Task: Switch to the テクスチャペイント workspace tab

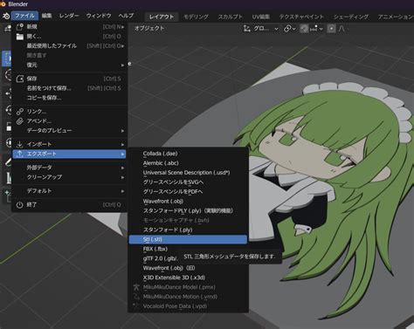Action: point(301,17)
